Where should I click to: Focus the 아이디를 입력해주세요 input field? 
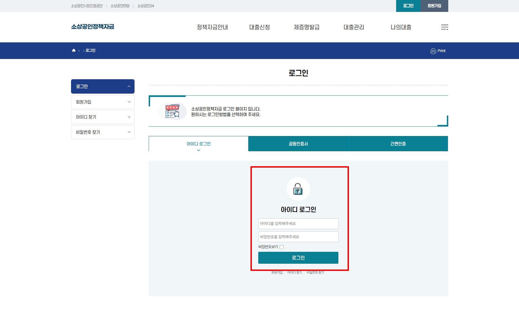pos(298,224)
